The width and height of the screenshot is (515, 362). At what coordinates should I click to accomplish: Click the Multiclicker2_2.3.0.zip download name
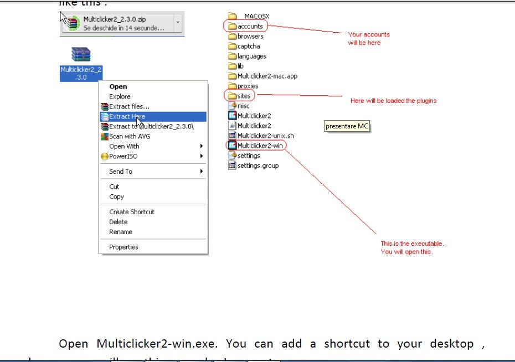[114, 19]
